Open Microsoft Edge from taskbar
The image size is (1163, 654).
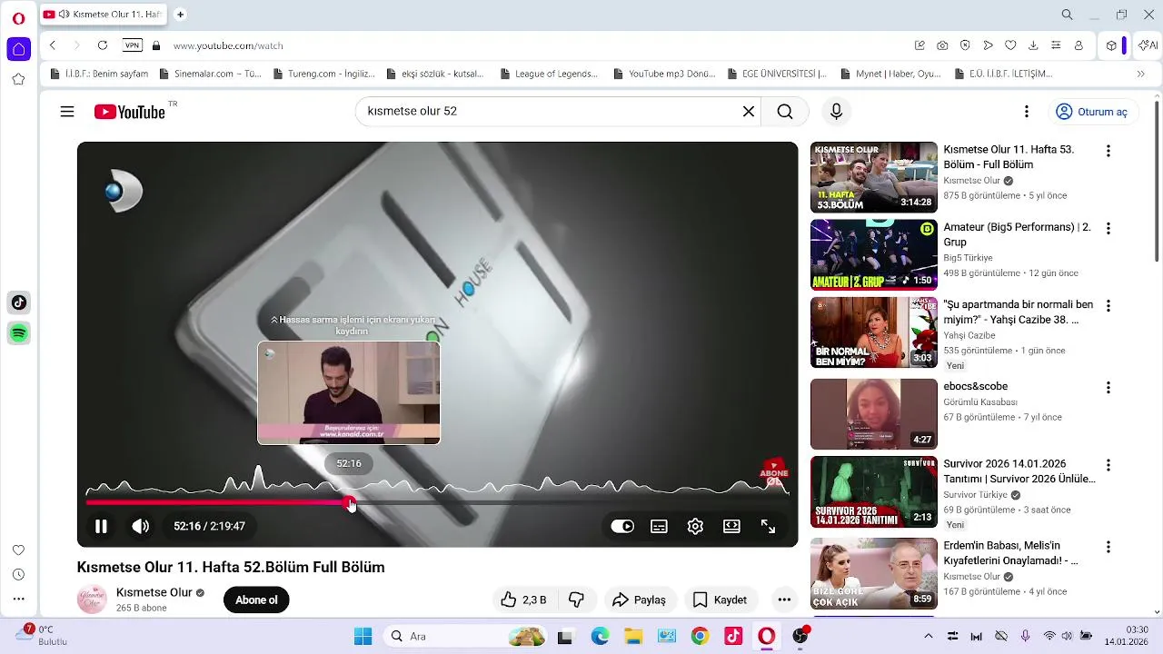coord(600,636)
